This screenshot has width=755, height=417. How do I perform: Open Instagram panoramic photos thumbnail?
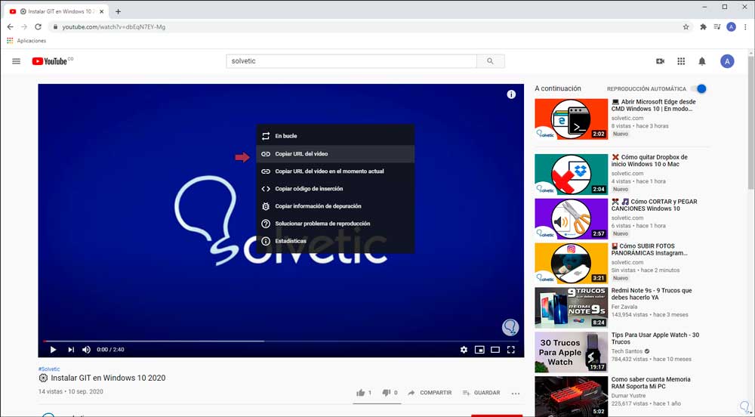(x=571, y=263)
